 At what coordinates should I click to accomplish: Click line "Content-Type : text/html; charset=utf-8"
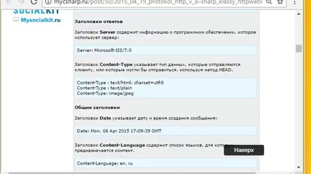(120, 83)
